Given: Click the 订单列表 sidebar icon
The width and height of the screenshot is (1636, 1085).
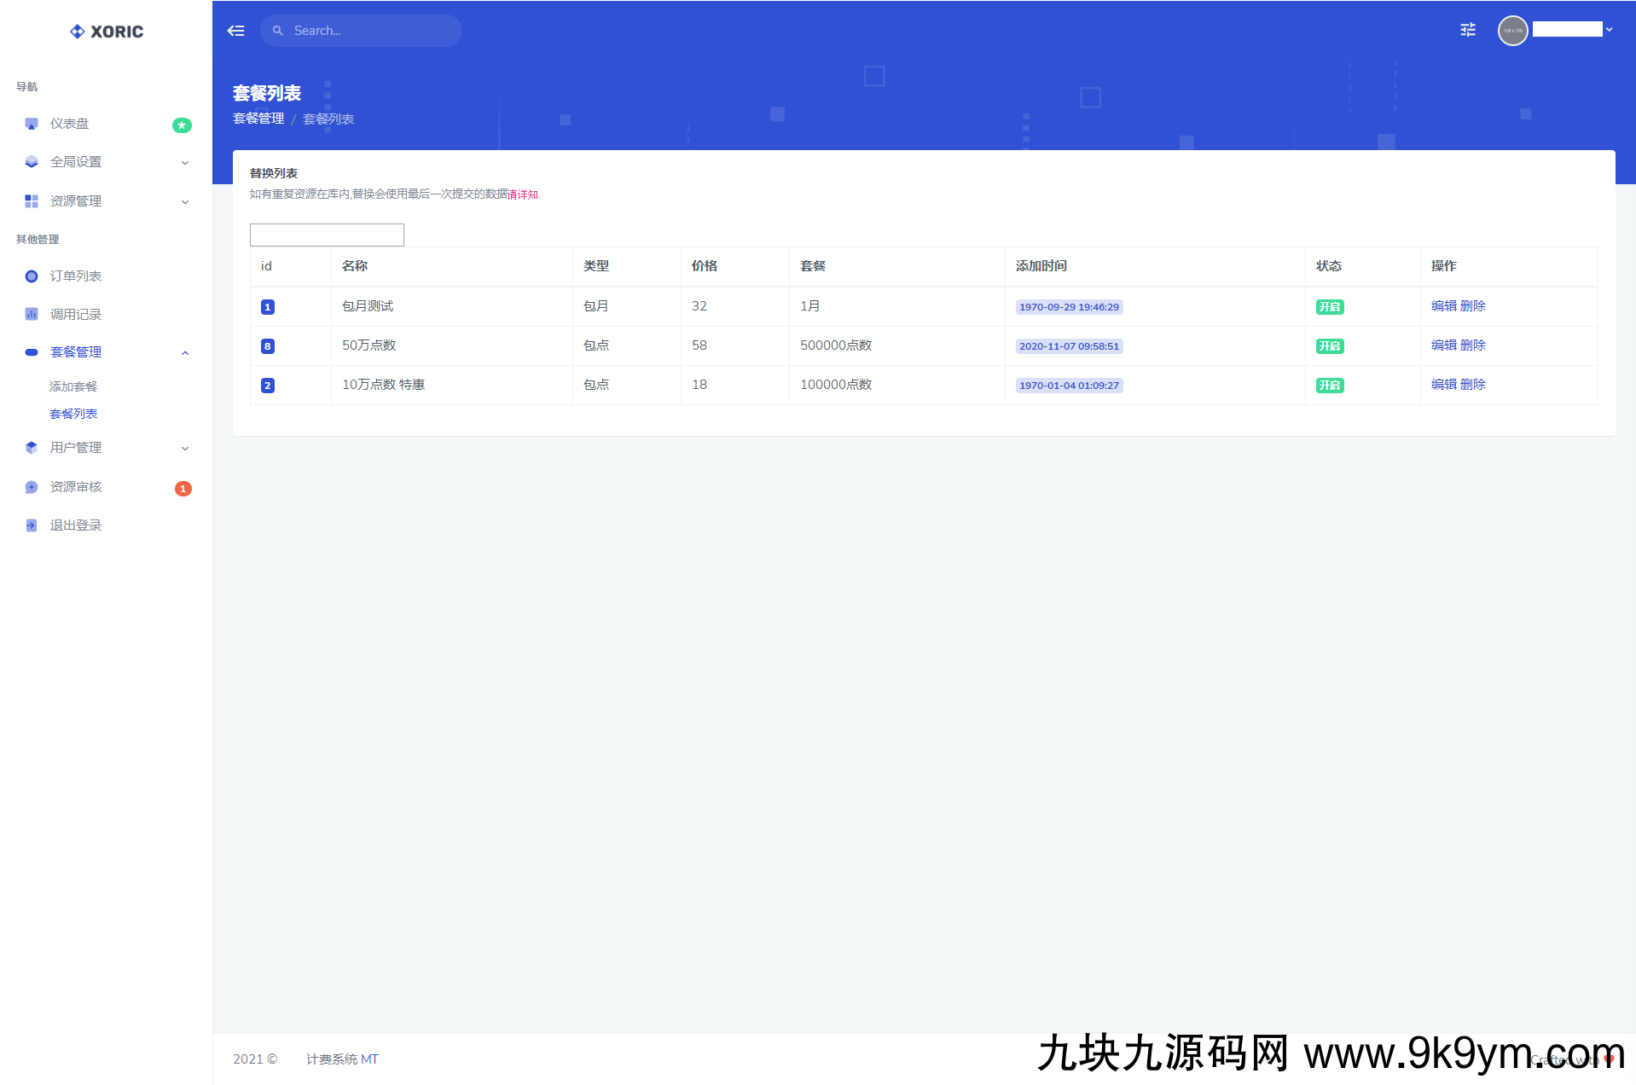Looking at the screenshot, I should point(32,276).
